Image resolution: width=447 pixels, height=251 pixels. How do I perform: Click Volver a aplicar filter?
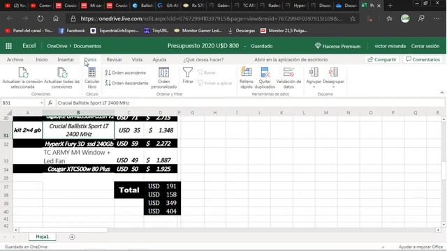(x=215, y=83)
